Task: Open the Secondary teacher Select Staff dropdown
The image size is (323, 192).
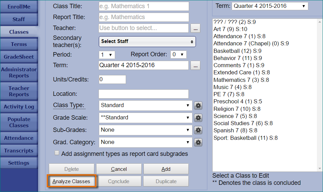Action: [x=147, y=41]
